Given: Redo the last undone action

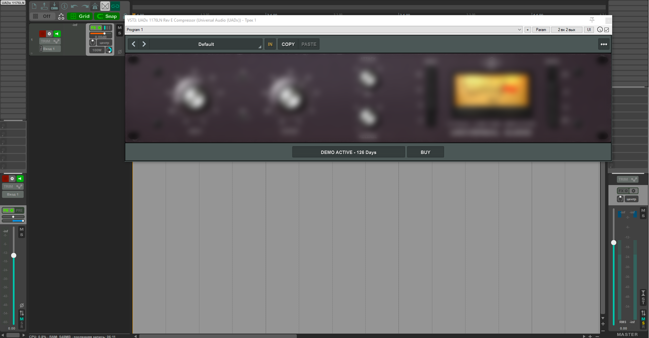Looking at the screenshot, I should point(85,6).
